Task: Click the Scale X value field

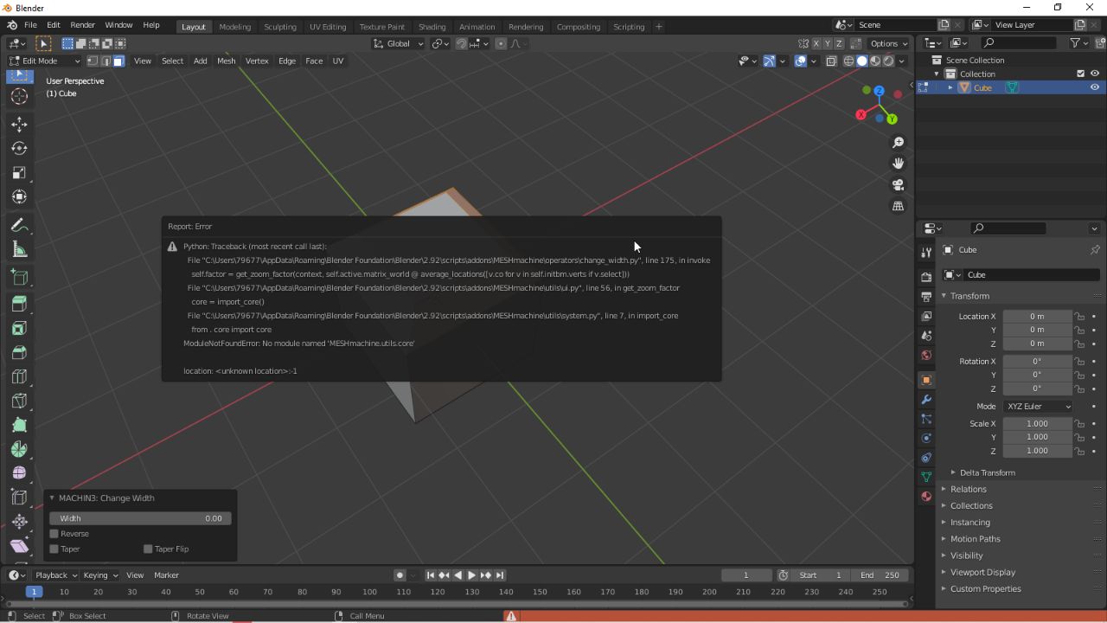Action: (x=1037, y=424)
